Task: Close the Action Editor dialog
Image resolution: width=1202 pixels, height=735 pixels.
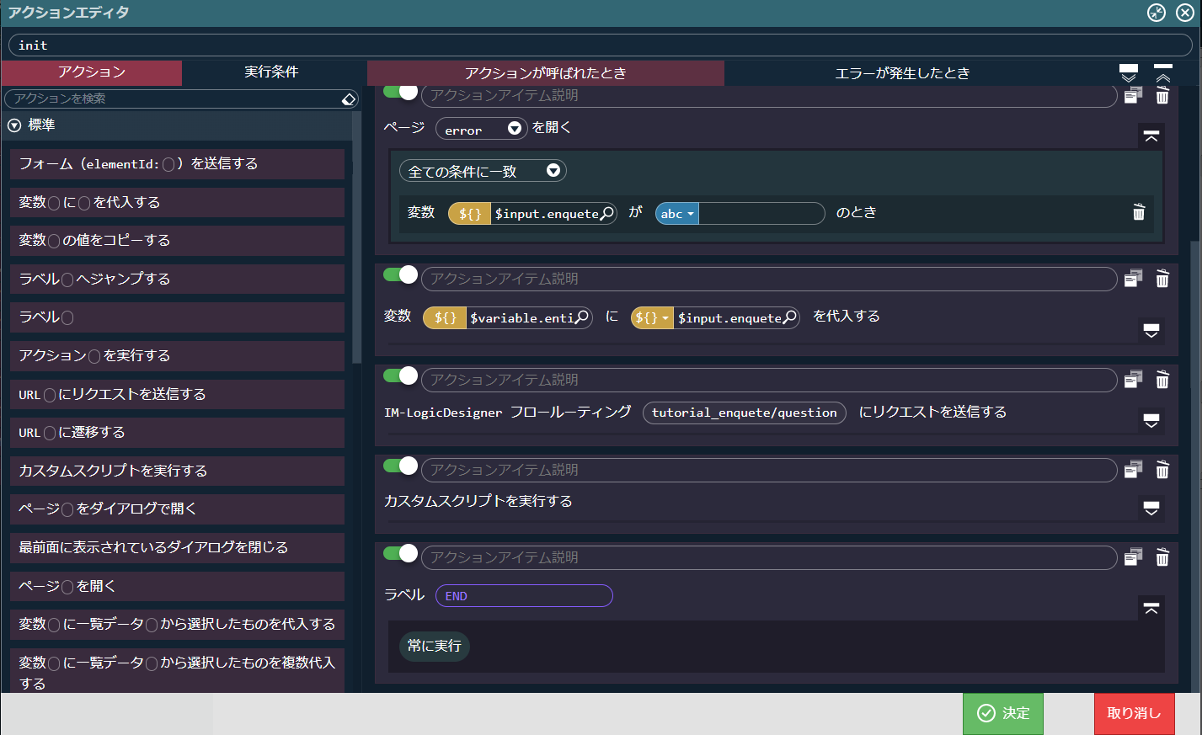Action: click(x=1184, y=13)
